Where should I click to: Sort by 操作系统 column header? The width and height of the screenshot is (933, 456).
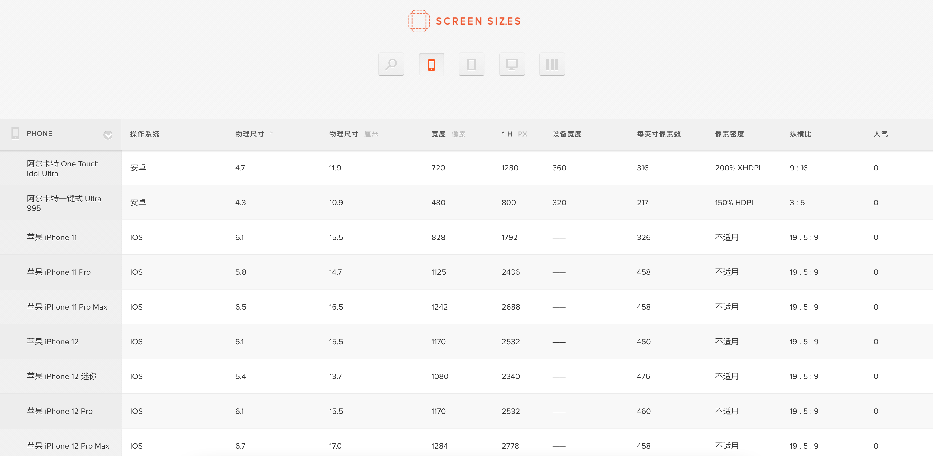(x=144, y=134)
